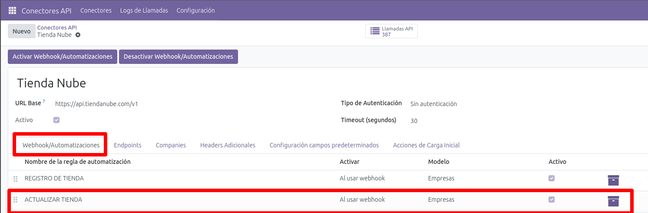Image resolution: width=648 pixels, height=213 pixels.
Task: Open the Conectores menu
Action: 96,10
